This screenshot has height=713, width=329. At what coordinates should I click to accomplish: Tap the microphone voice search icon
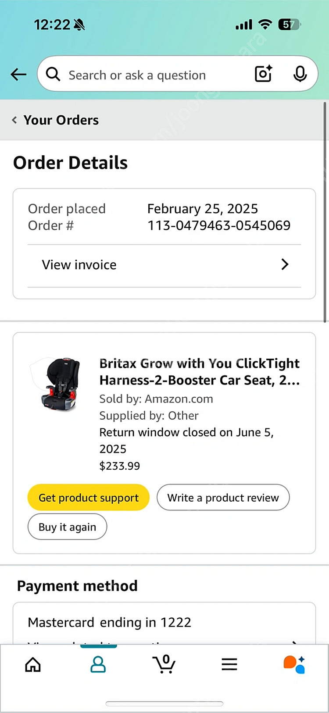click(300, 74)
